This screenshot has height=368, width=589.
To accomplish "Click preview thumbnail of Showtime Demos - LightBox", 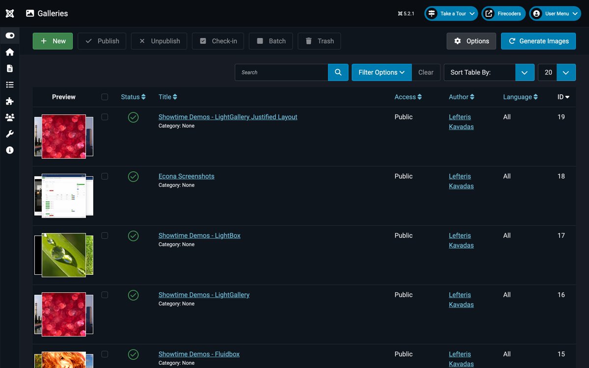I will (64, 255).
